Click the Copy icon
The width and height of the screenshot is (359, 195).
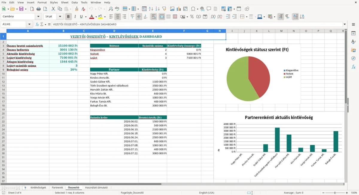60,9
